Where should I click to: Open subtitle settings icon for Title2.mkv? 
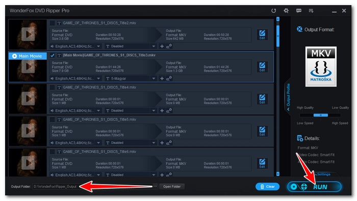tap(169, 46)
